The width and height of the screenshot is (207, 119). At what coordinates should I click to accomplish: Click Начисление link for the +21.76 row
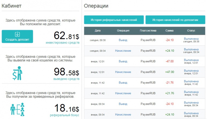click(123, 93)
